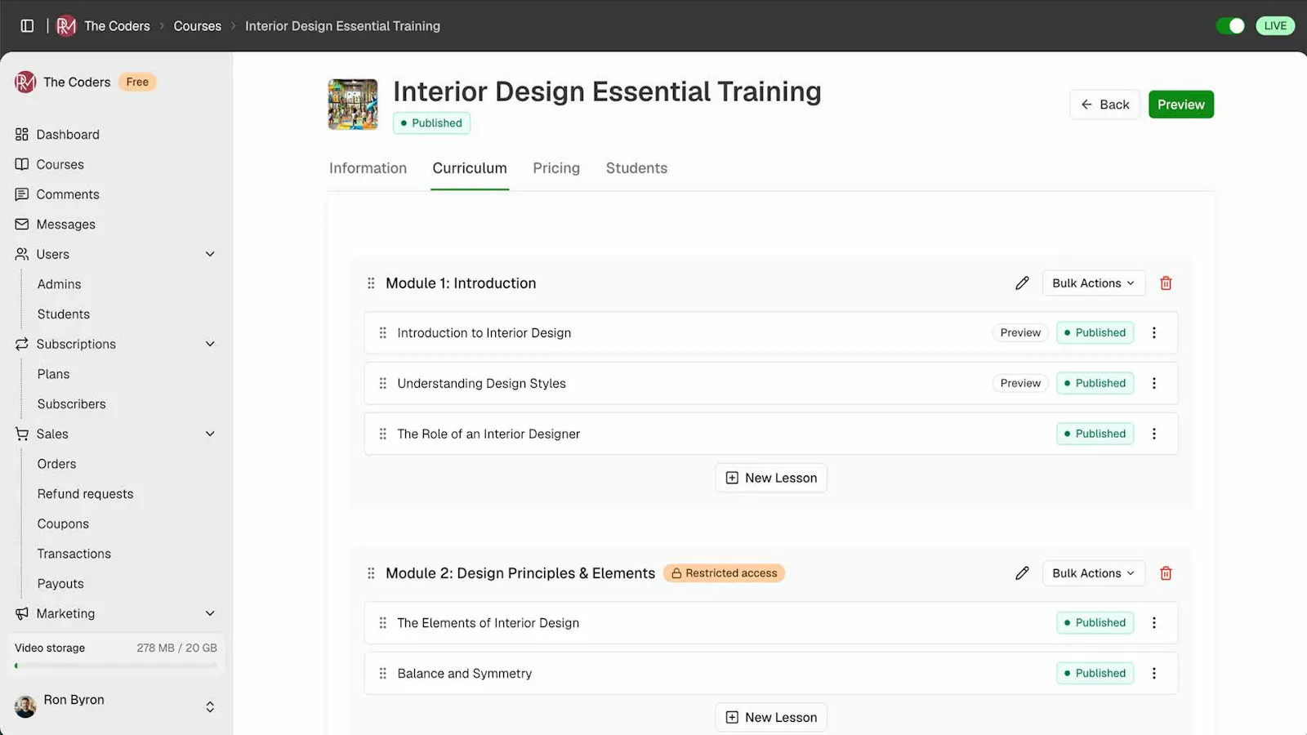Open Coupons under Sales
1307x735 pixels.
(63, 523)
